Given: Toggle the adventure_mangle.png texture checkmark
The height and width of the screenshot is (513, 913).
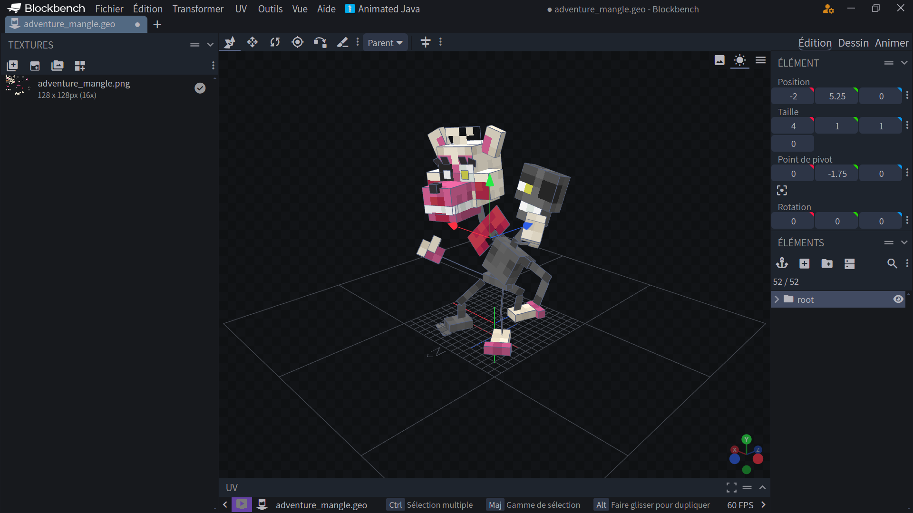Looking at the screenshot, I should pos(200,88).
